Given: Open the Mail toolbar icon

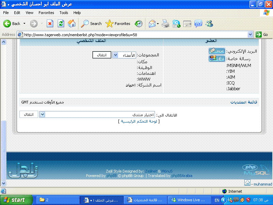Looking at the screenshot, I should (152, 24).
